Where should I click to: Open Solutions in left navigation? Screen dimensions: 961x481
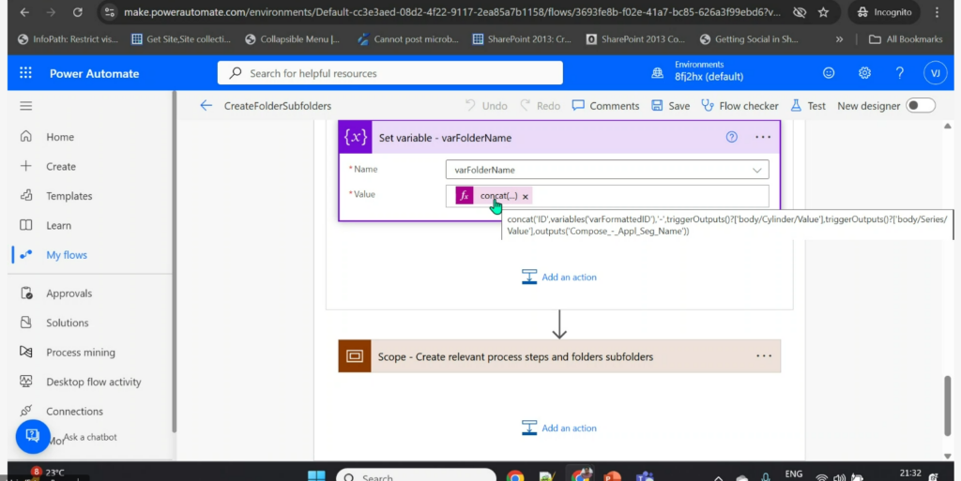point(67,323)
